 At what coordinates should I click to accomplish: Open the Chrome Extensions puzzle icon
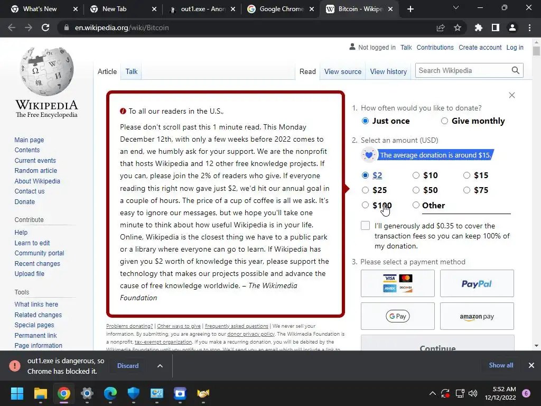tap(478, 27)
